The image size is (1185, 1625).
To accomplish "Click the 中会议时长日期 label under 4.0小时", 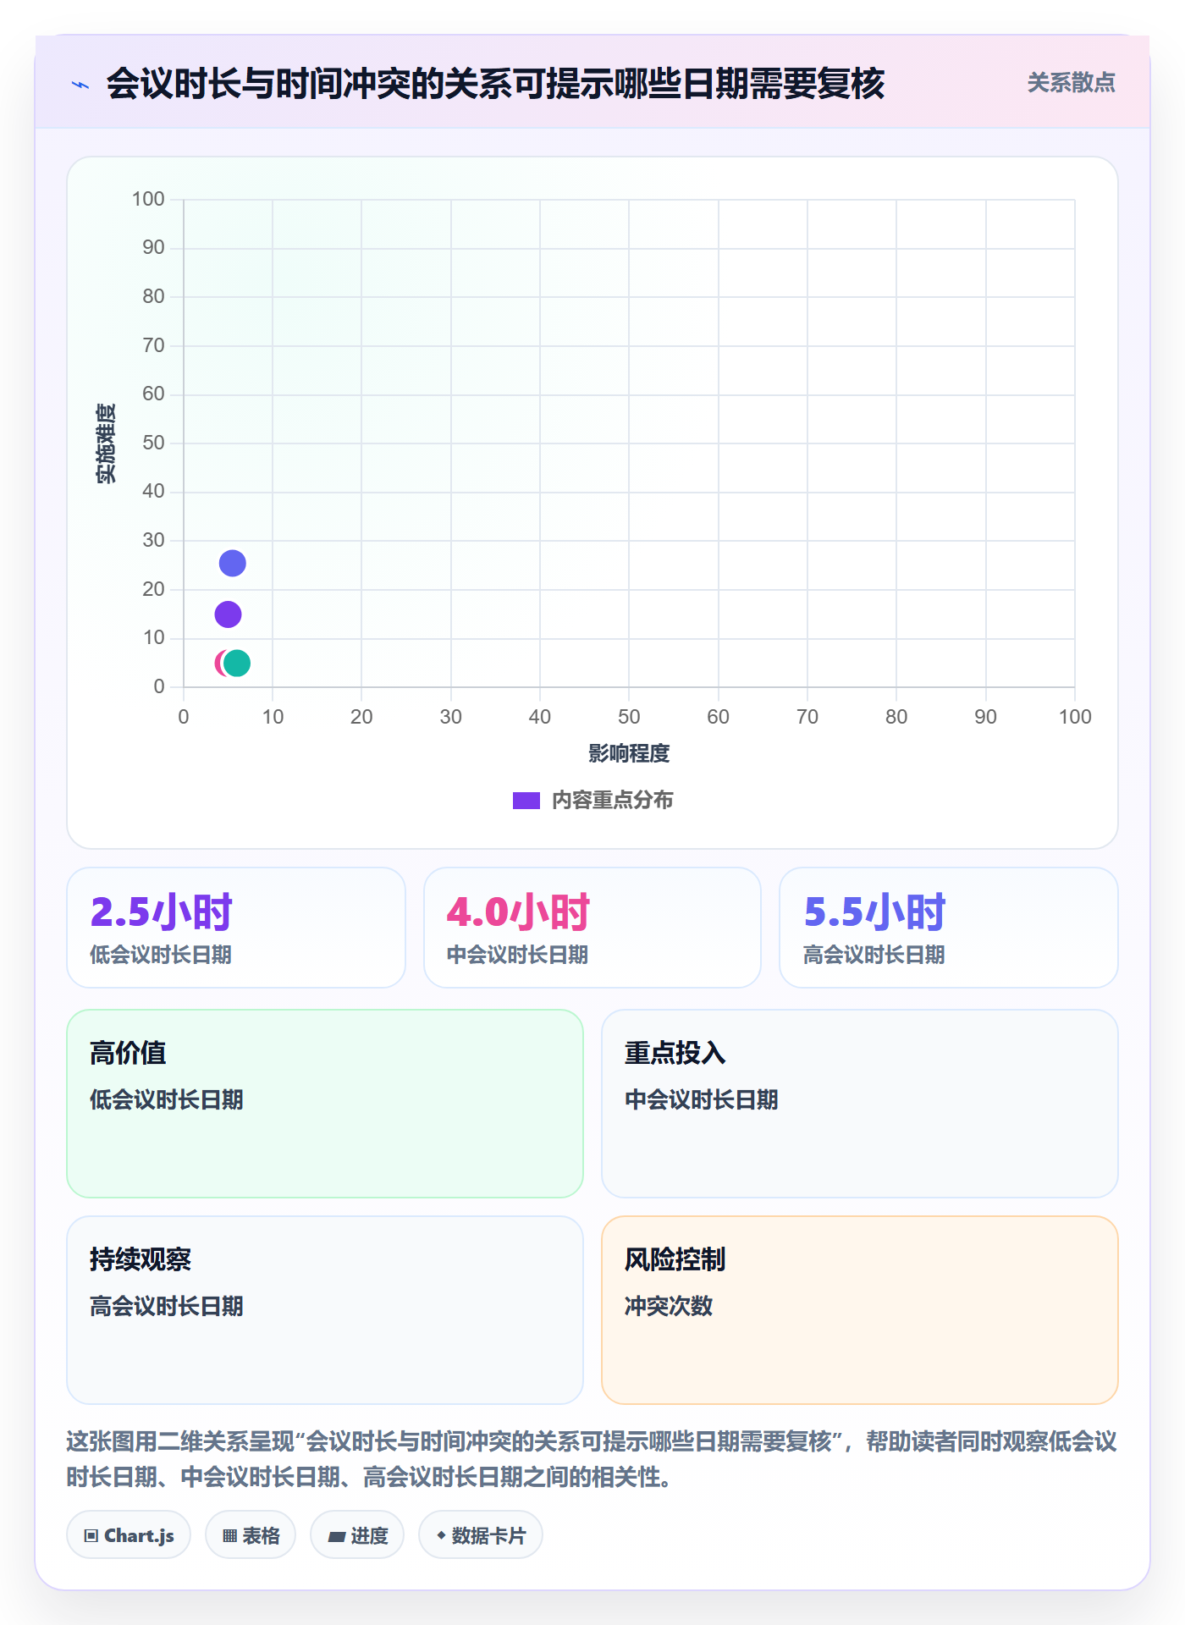I will coord(517,955).
